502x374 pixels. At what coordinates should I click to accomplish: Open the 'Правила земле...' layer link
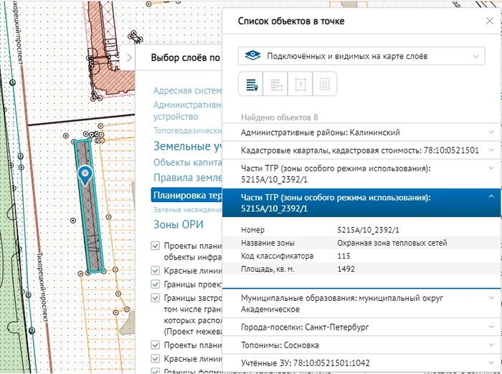(x=188, y=178)
